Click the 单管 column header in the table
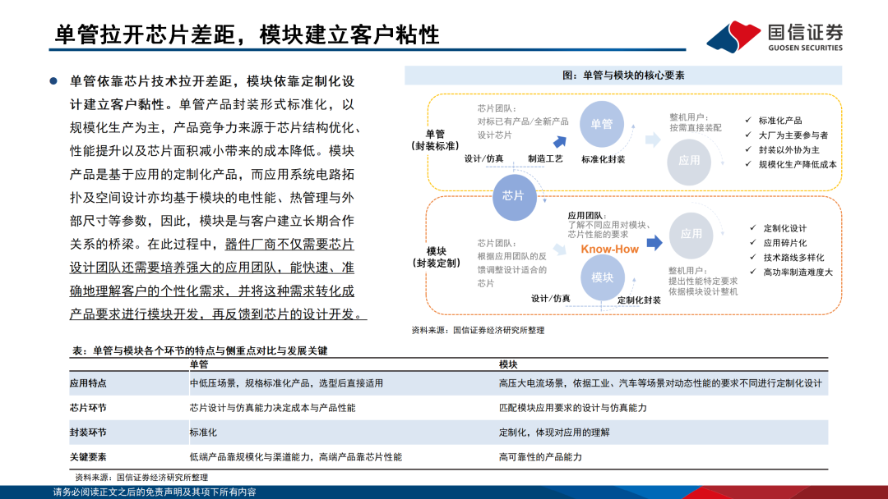Viewport: 888px width, 499px height. click(x=199, y=364)
